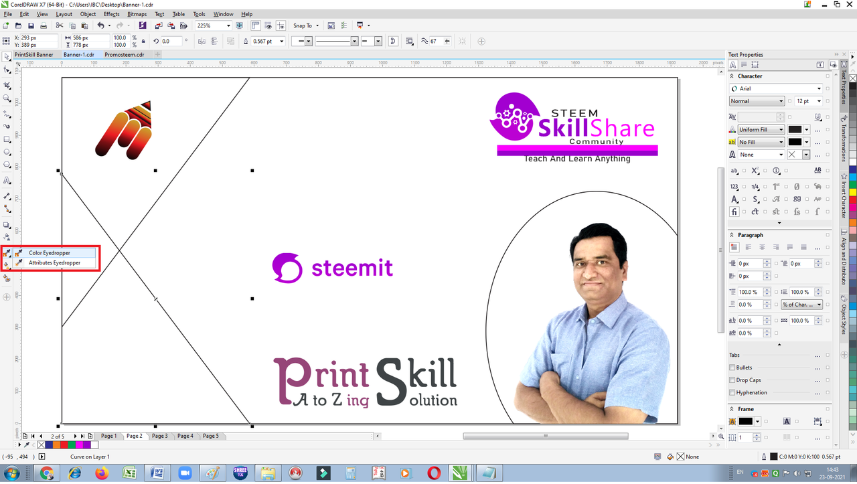
Task: Click the lock ratio padlock icon
Action: (x=142, y=42)
